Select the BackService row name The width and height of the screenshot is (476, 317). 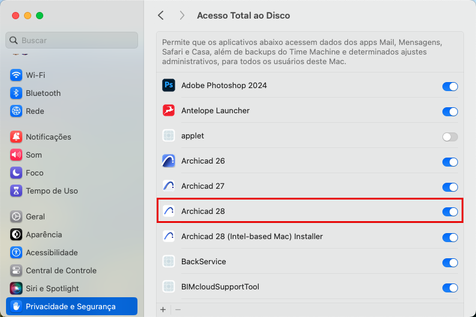coord(203,261)
